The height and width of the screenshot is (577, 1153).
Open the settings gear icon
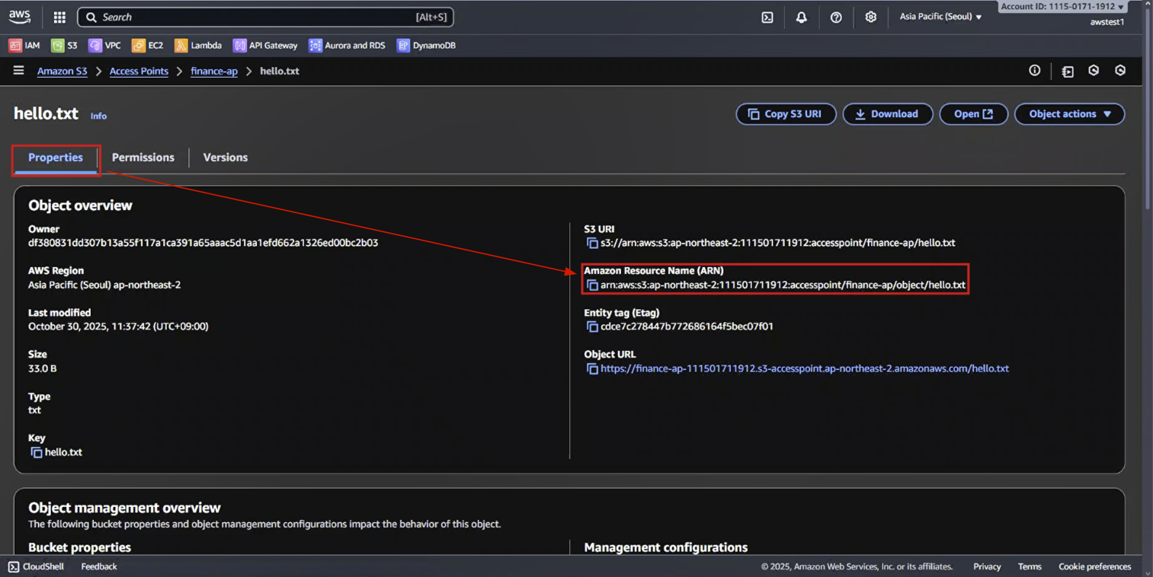(871, 17)
